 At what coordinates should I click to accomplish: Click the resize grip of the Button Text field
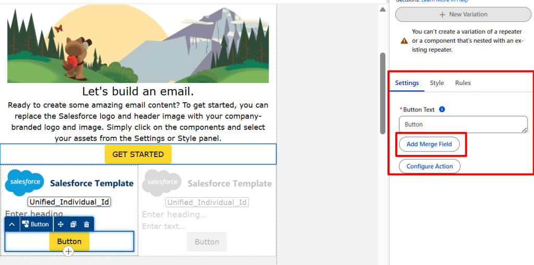pyautogui.click(x=524, y=130)
